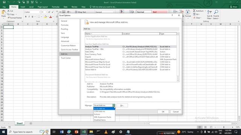This screenshot has height=135, width=241.
Task: Open the Clear command in Editing group
Action: click(x=197, y=18)
